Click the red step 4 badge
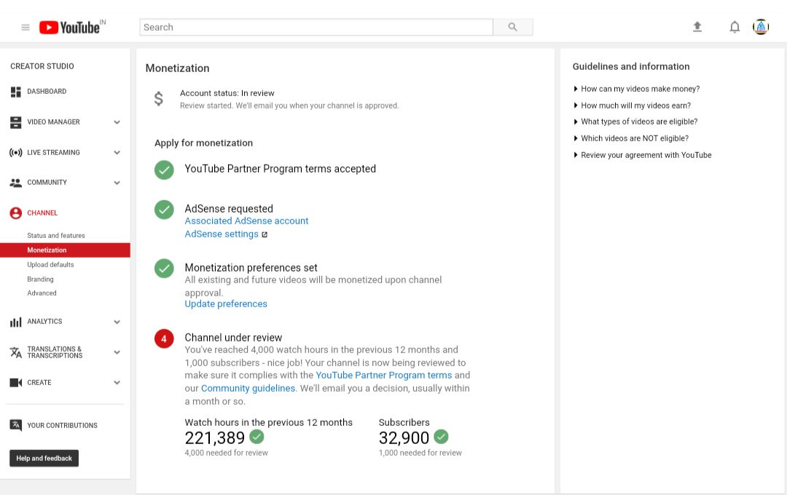 click(164, 338)
